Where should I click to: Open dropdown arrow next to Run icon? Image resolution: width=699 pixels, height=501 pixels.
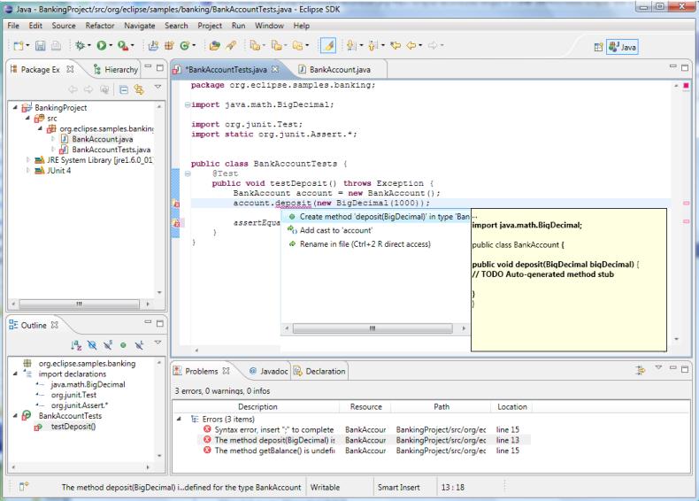pos(111,45)
